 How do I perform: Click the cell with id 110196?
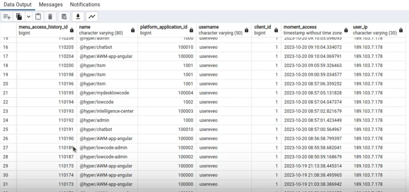tap(46, 84)
